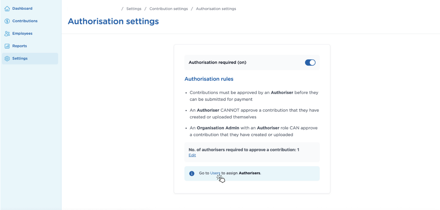This screenshot has height=210, width=440.
Task: Toggle off Authorisation required
Action: pos(310,62)
